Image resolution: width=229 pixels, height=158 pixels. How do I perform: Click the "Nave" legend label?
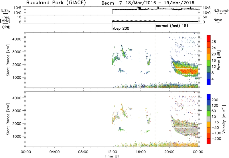(218, 20)
